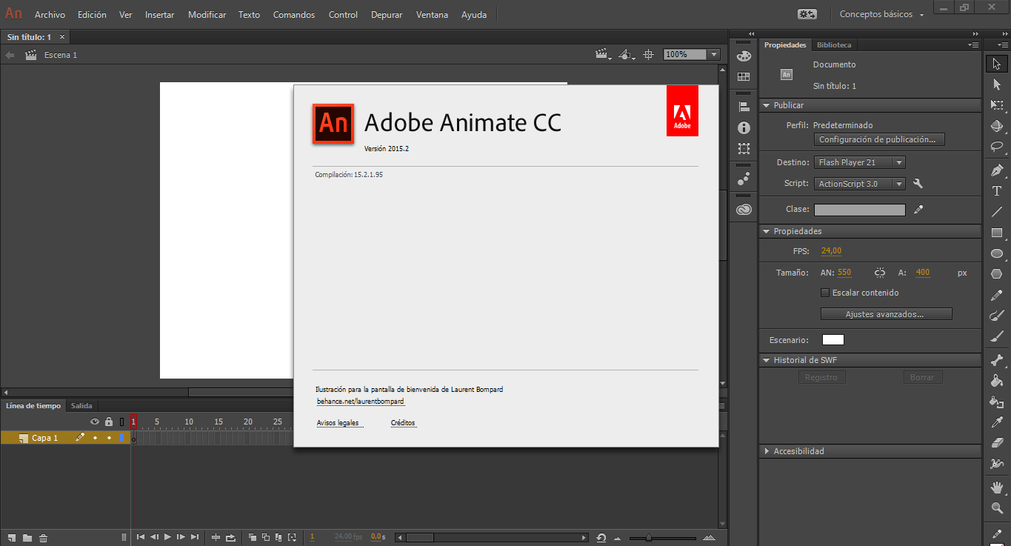Switch to the Salida tab
This screenshot has width=1011, height=546.
[81, 406]
